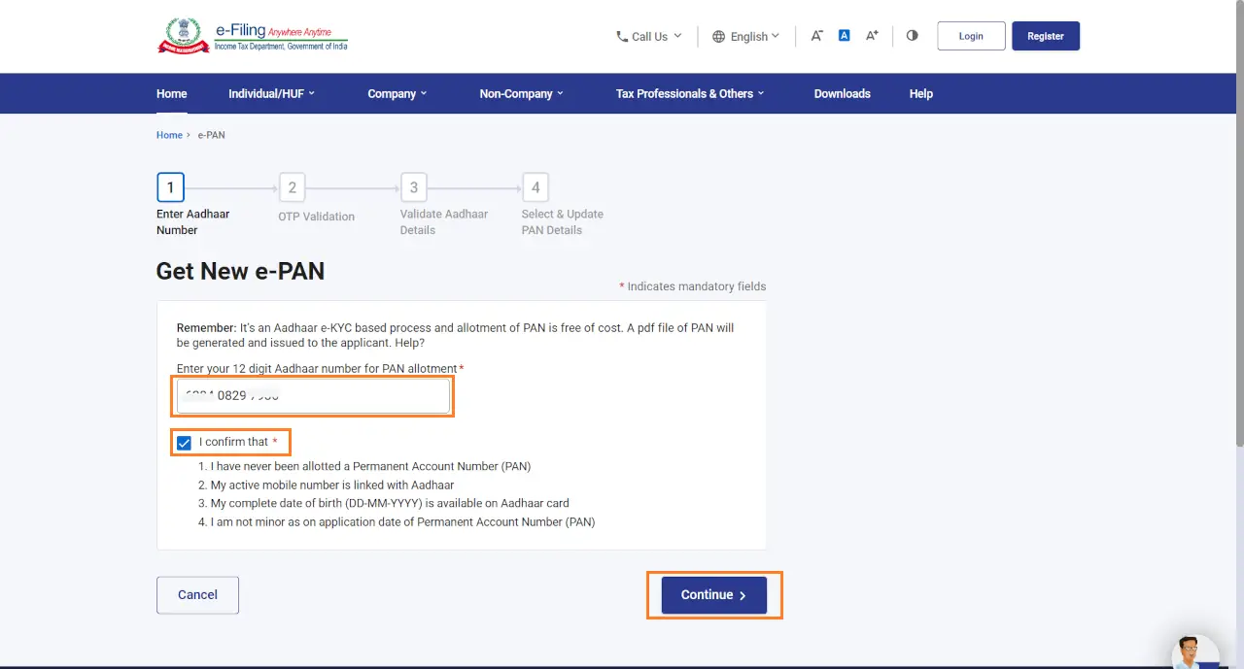Click the Aadhaar number input field
Viewport: 1244px width, 669px height.
(313, 396)
